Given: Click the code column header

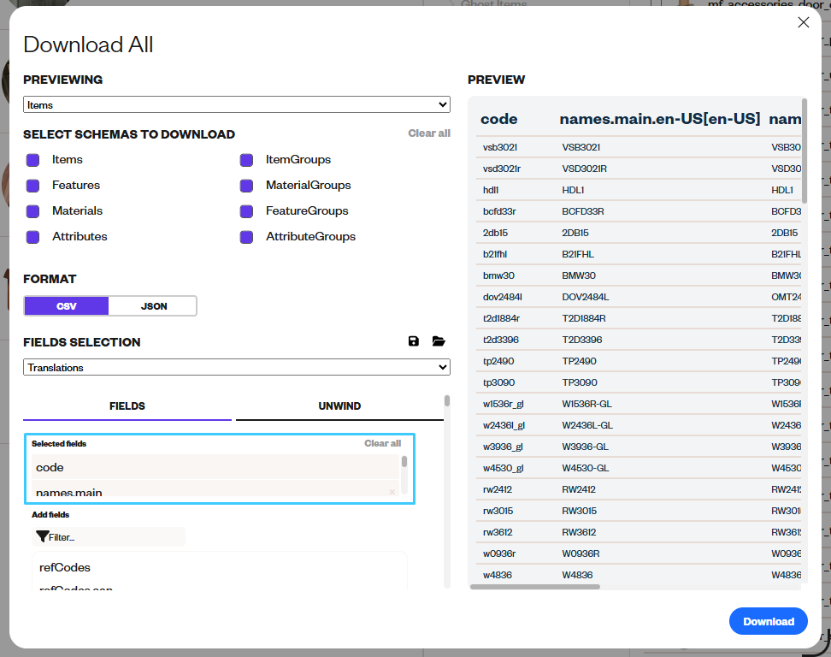Looking at the screenshot, I should (498, 119).
